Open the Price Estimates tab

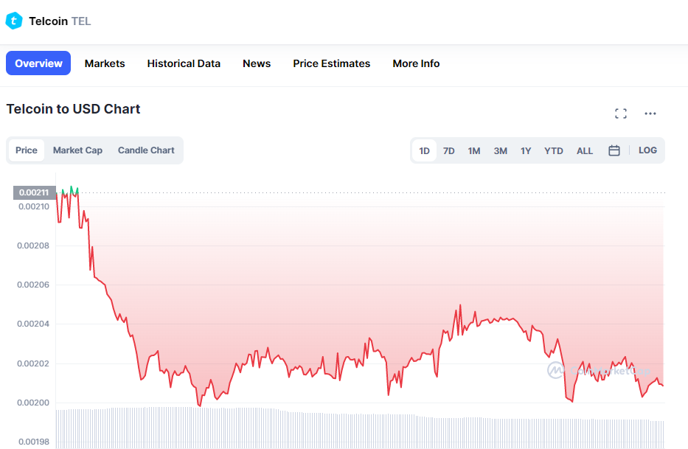tap(331, 63)
